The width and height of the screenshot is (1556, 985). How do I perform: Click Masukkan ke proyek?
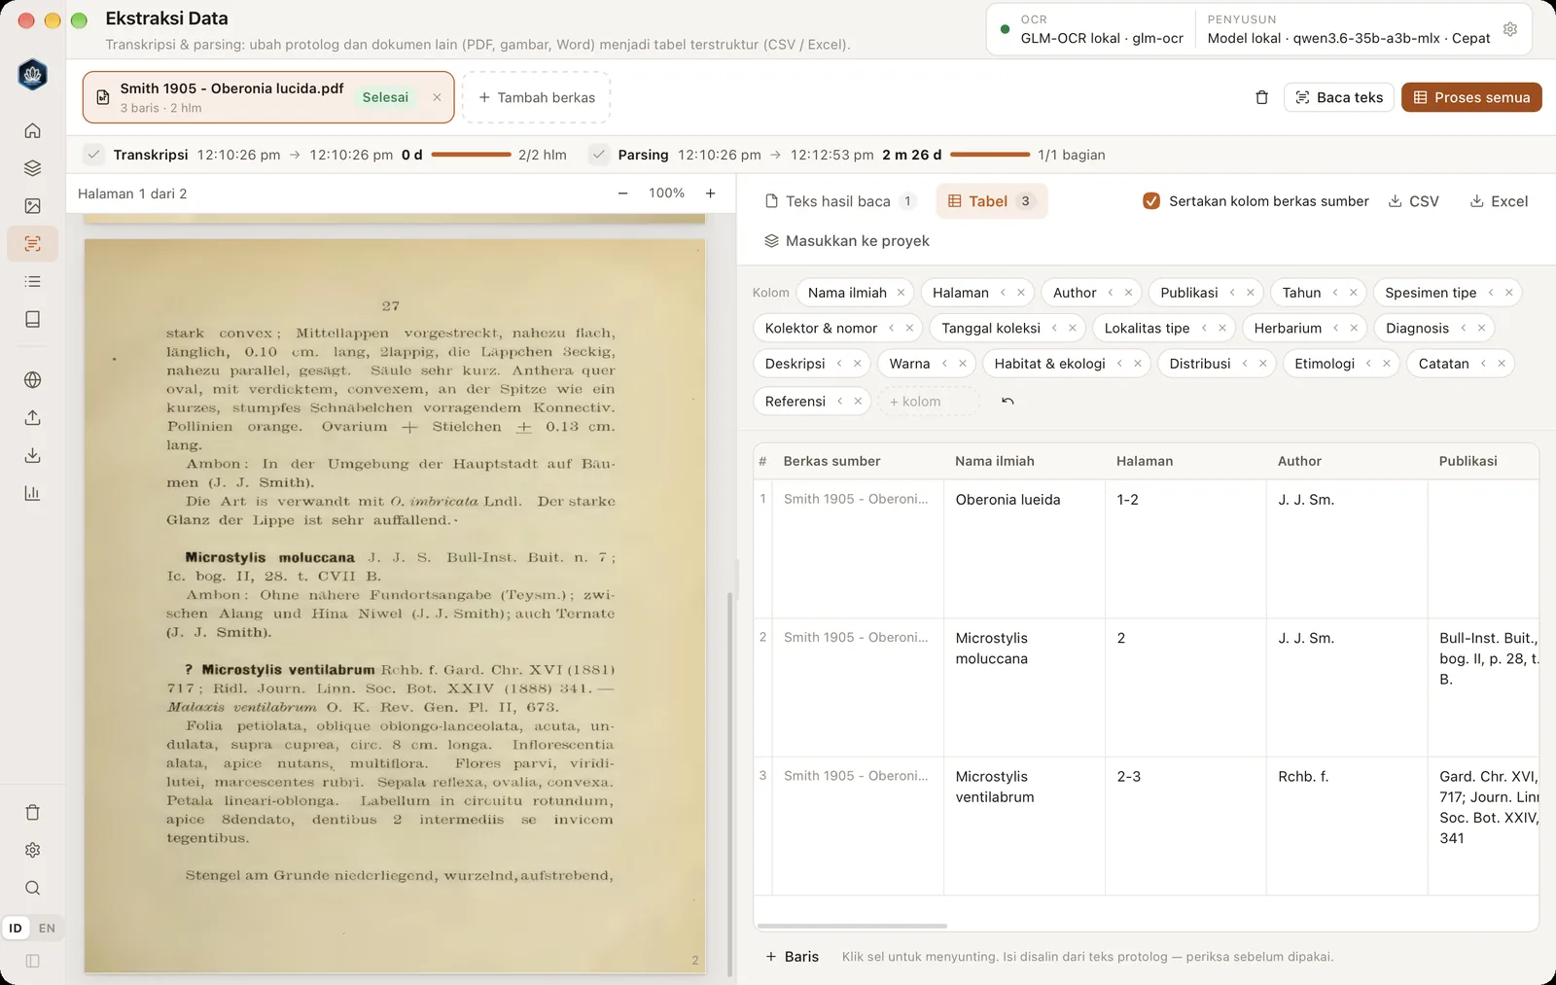pos(847,241)
